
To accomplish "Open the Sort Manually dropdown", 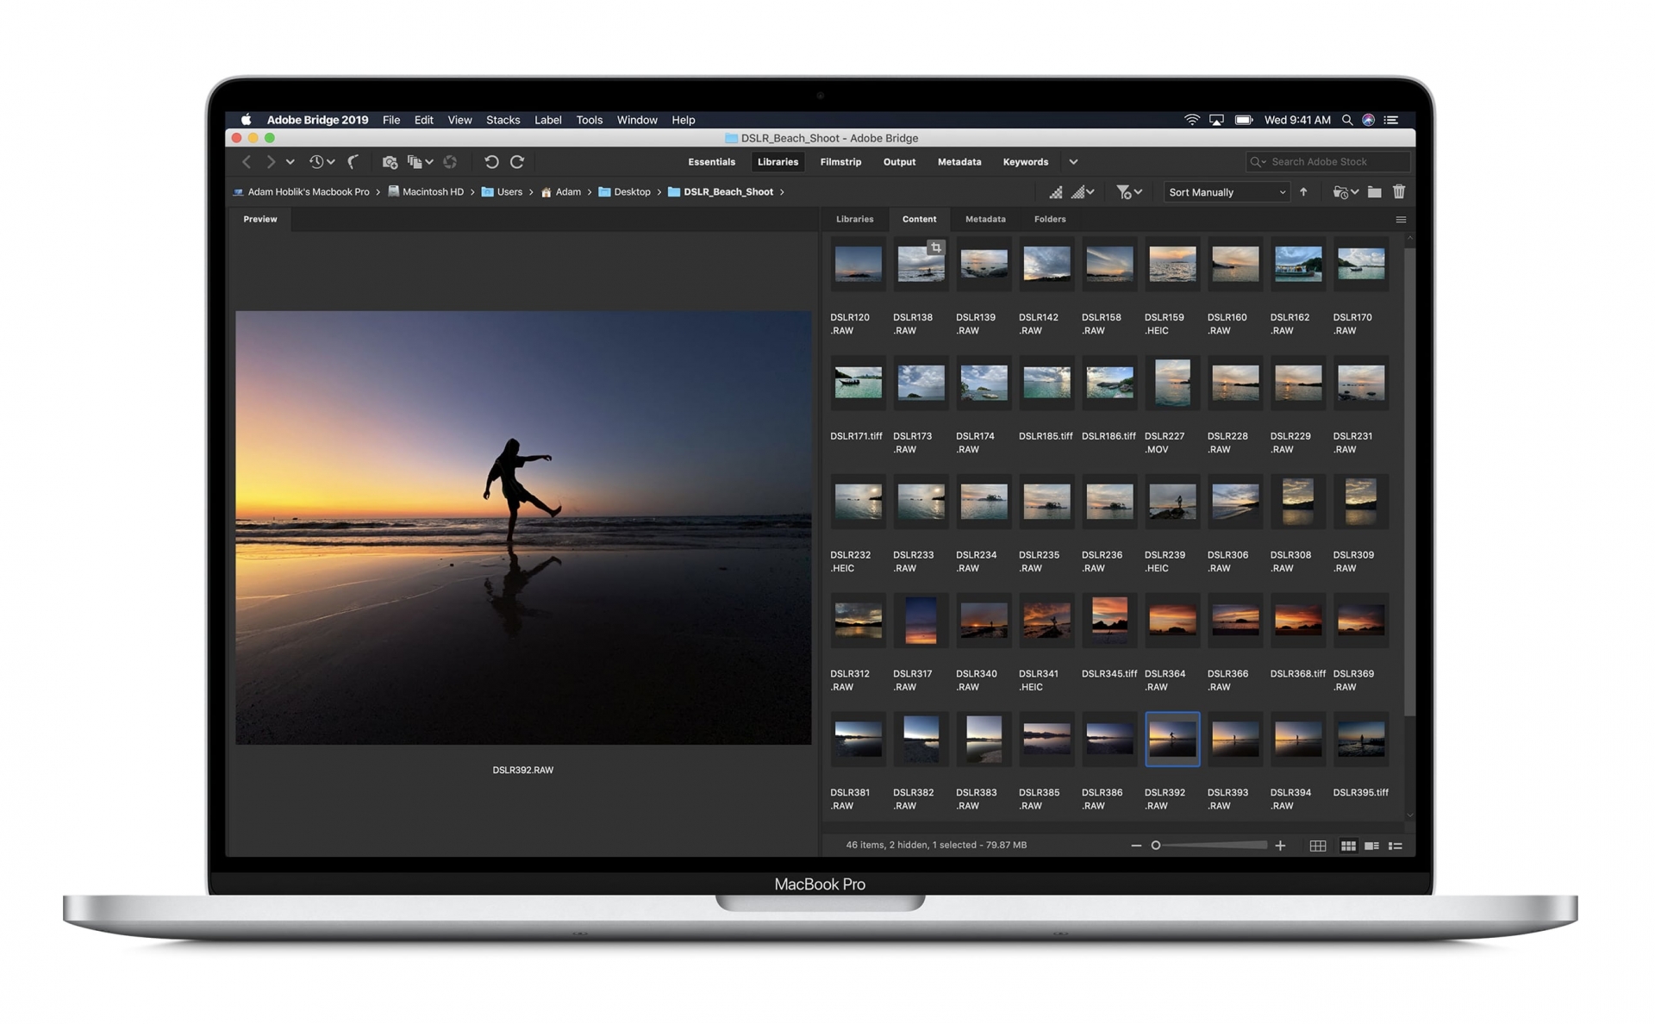I will point(1227,192).
